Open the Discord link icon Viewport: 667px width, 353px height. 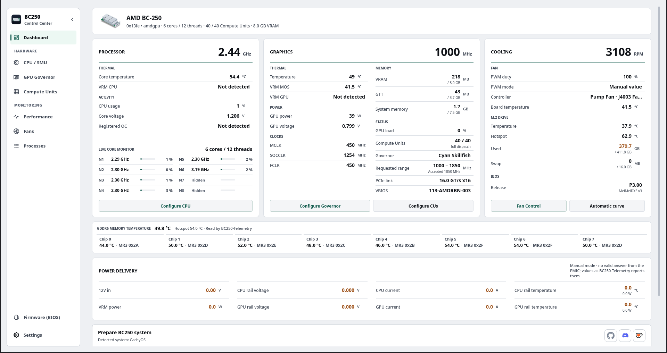[x=625, y=336]
